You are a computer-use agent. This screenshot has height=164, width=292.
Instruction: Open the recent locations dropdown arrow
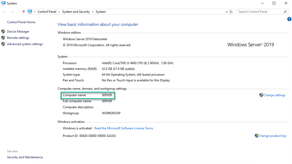pos(18,12)
